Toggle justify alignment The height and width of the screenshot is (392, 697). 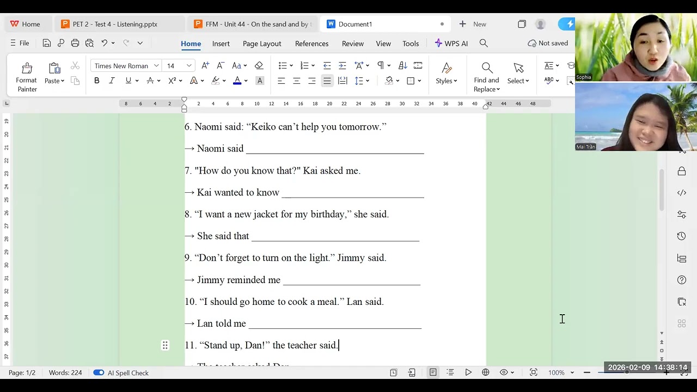click(327, 81)
